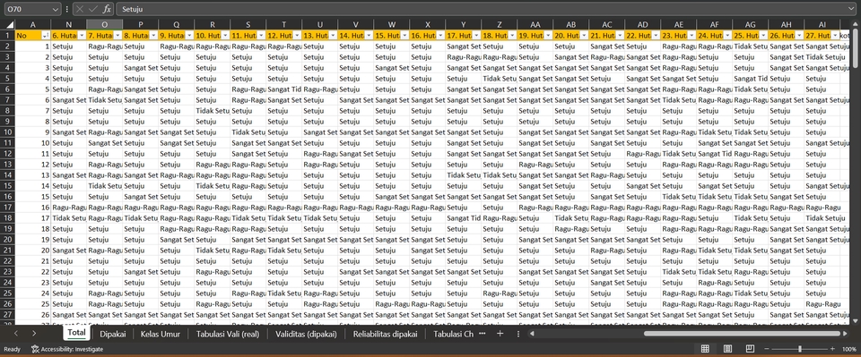The width and height of the screenshot is (861, 357).
Task: Select row 10 header
Action: (7, 132)
